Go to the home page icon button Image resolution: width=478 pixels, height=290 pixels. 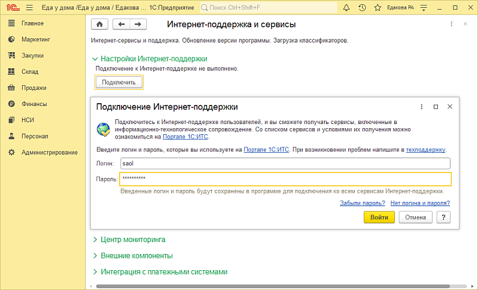99,24
